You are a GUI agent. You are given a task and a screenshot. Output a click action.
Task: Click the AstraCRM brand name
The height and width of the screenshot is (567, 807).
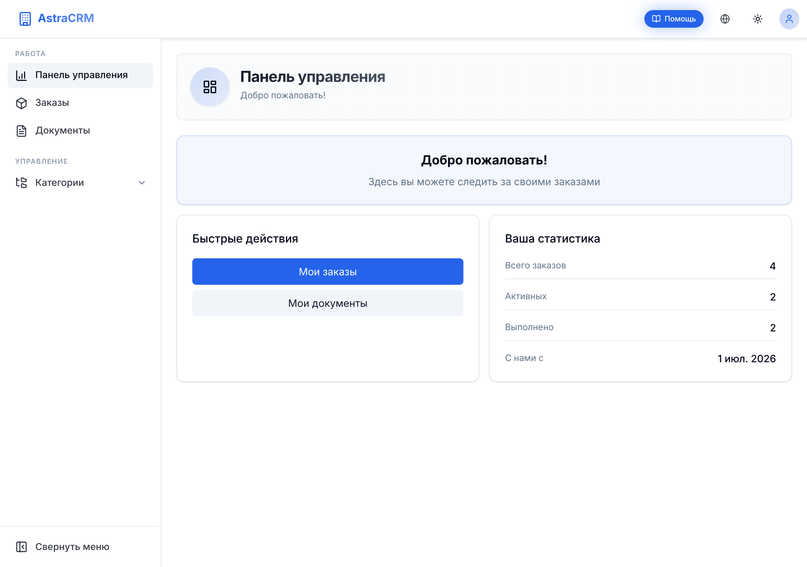[66, 18]
